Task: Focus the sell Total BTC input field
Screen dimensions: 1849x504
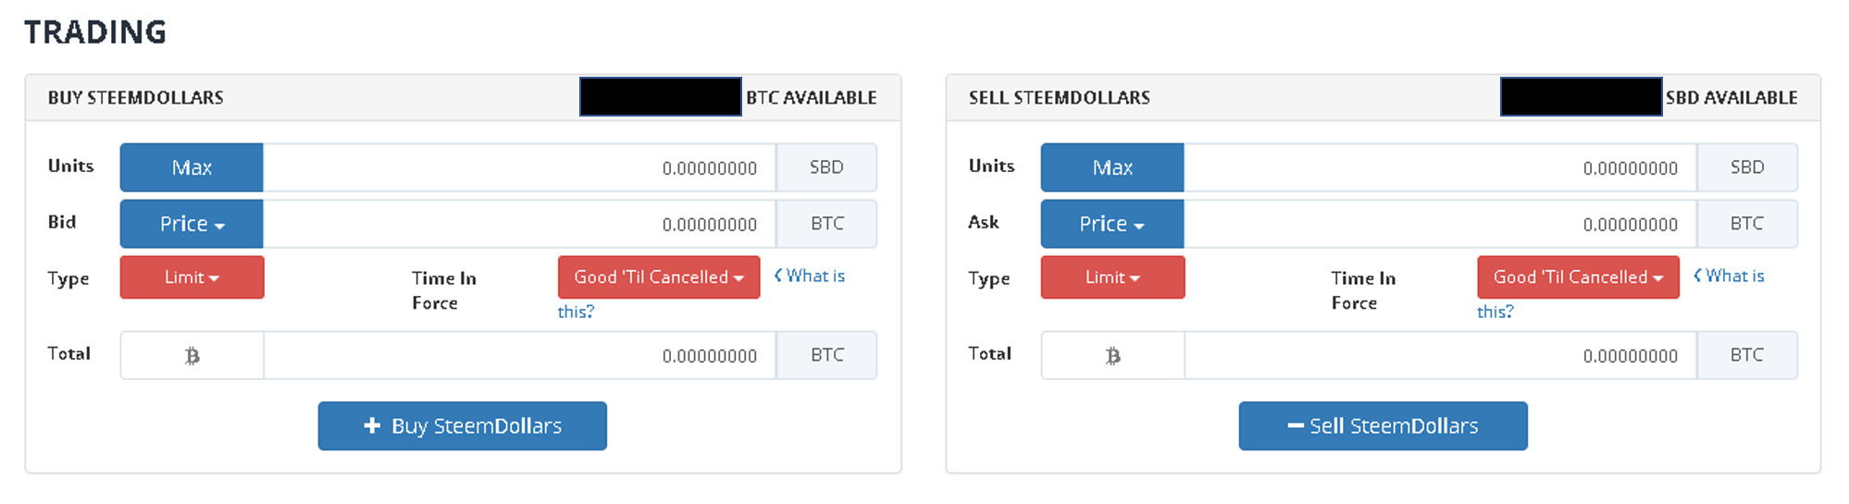Action: [x=1439, y=356]
